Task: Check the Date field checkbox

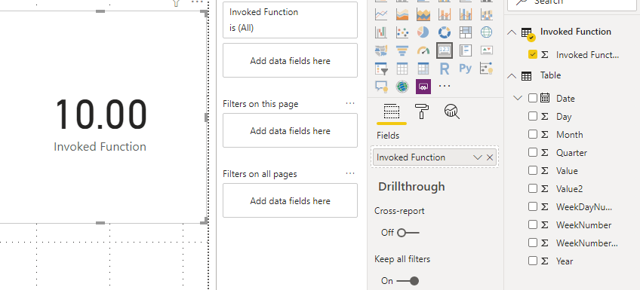Action: pyautogui.click(x=533, y=98)
